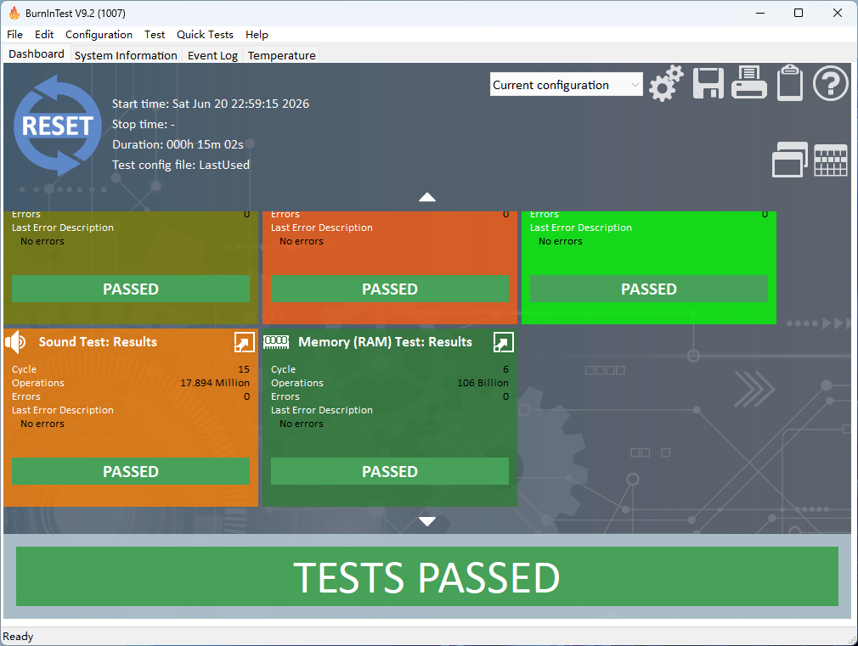Click the RESET circular arrows button
The image size is (858, 646).
[57, 126]
